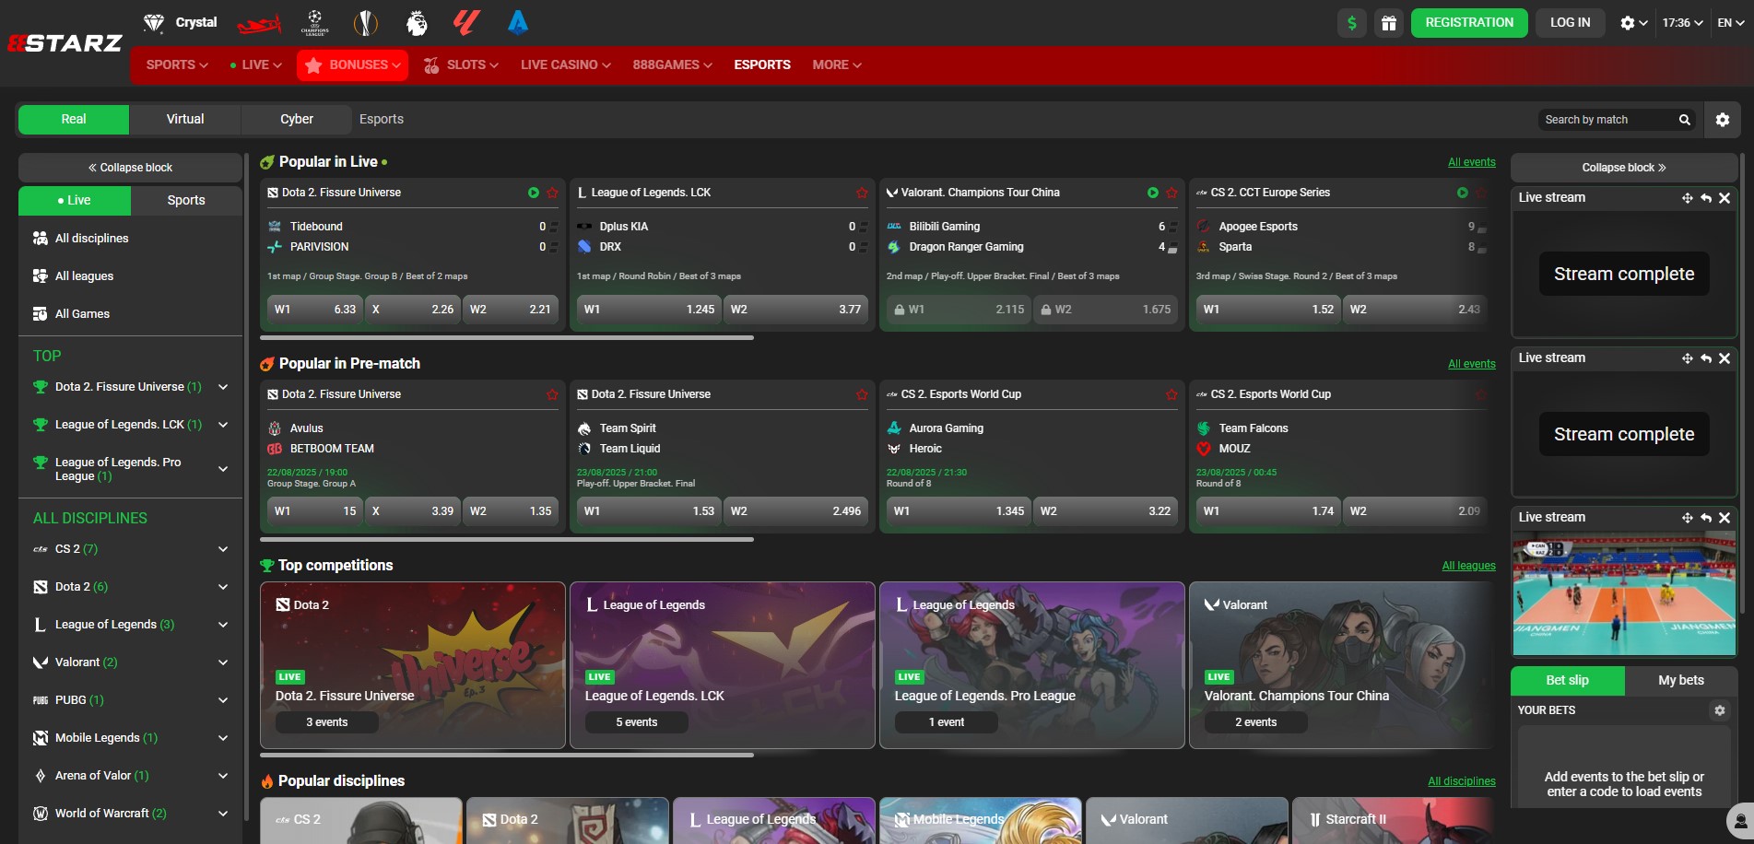
Task: Collapse the left sidebar block
Action: (x=131, y=168)
